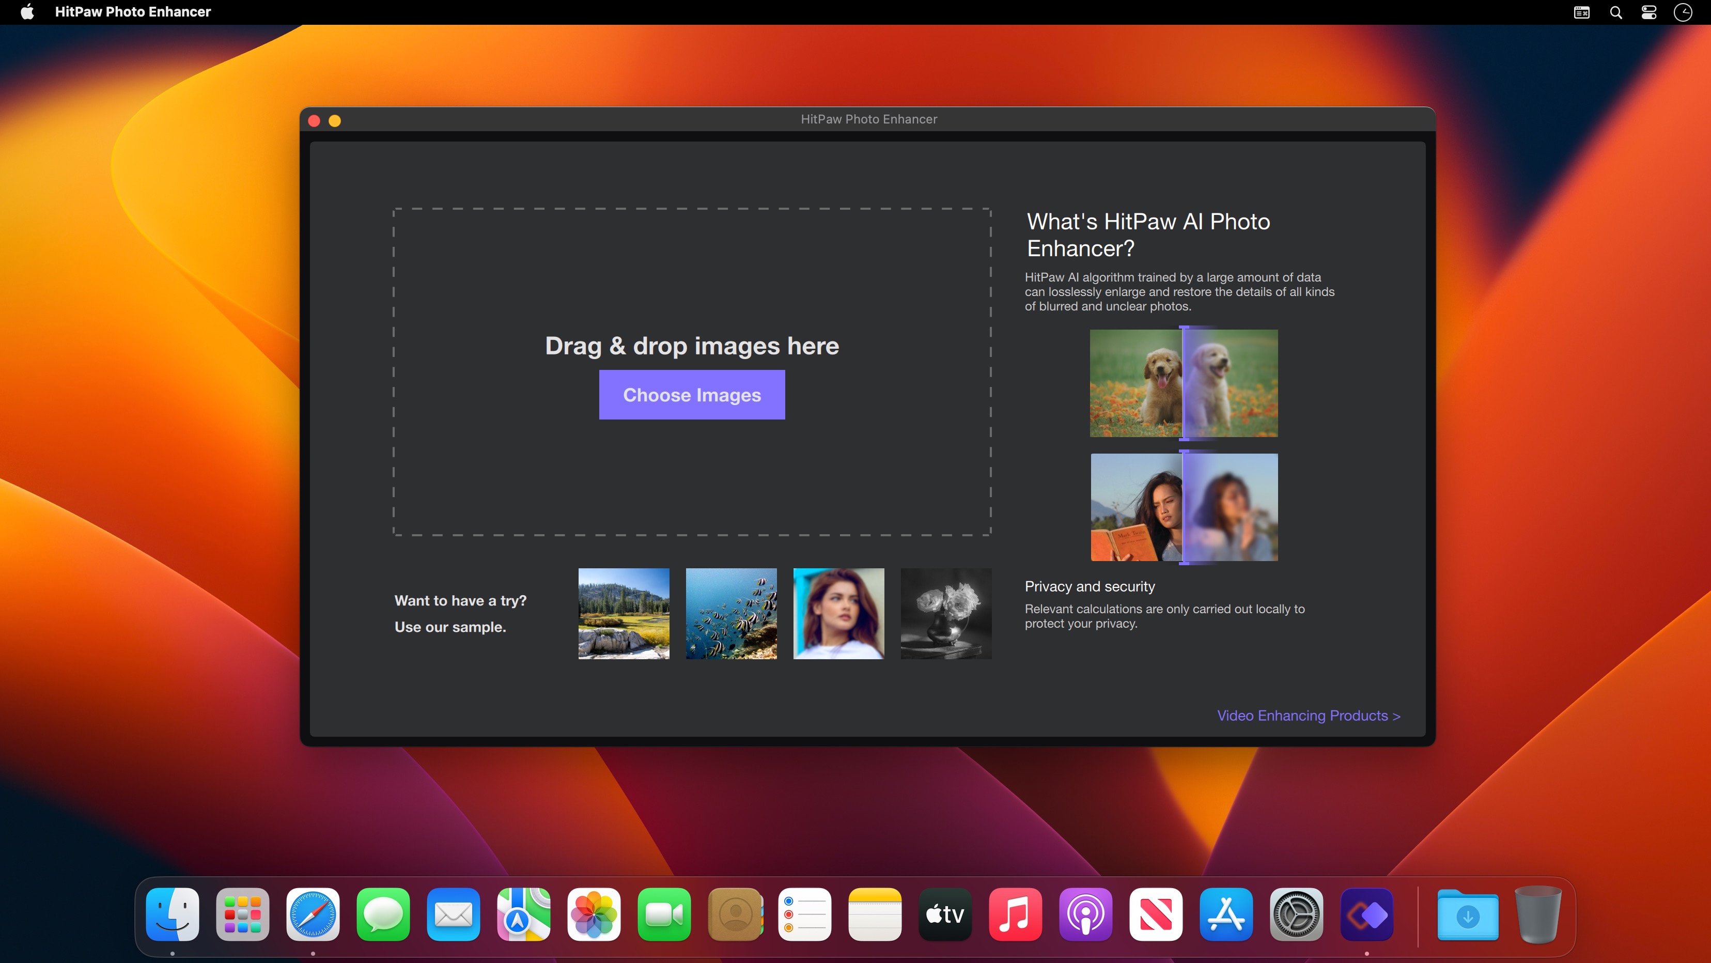The image size is (1711, 963).
Task: Open Spotlight search in menu bar
Action: (1616, 13)
